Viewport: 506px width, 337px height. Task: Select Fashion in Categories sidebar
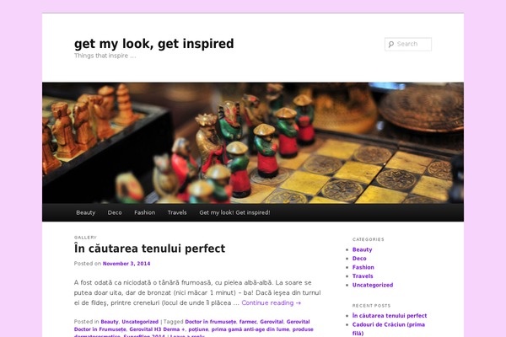pyautogui.click(x=363, y=267)
